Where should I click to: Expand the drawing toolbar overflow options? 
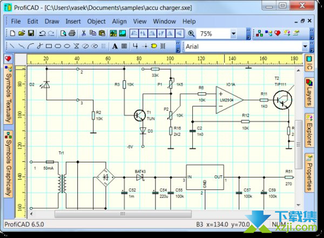tap(178, 47)
